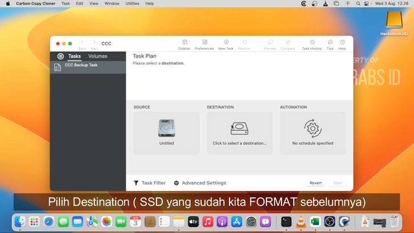This screenshot has width=414, height=233.
Task: Create a New Task from toolbar
Action: click(x=226, y=45)
